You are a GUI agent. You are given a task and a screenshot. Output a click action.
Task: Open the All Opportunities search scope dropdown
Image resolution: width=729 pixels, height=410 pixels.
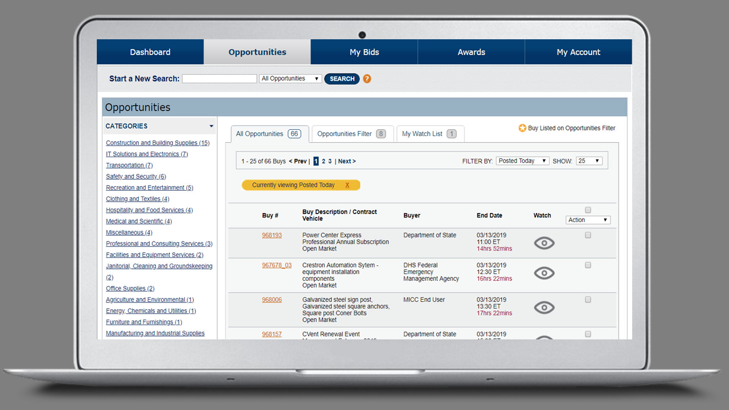tap(290, 79)
